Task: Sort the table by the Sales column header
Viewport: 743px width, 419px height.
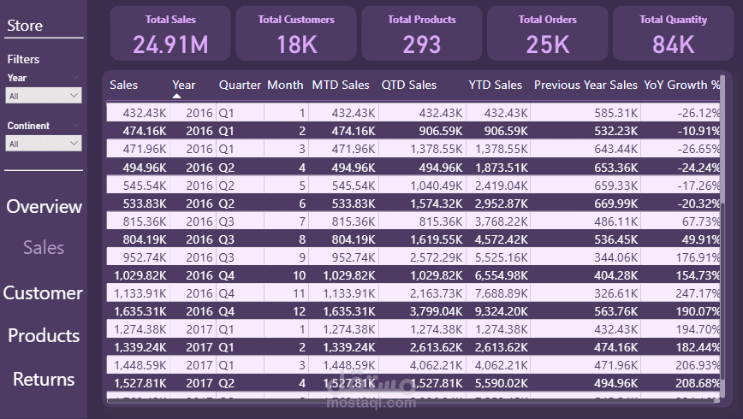Action: 123,85
